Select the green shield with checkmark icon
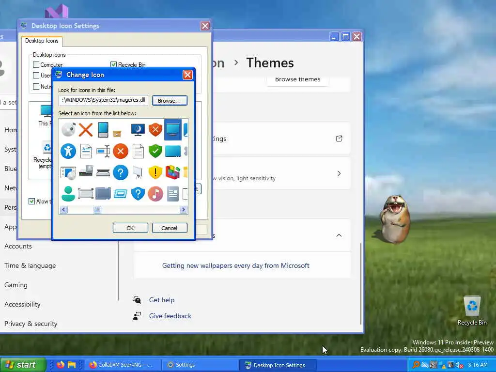The width and height of the screenshot is (496, 372). click(x=155, y=151)
